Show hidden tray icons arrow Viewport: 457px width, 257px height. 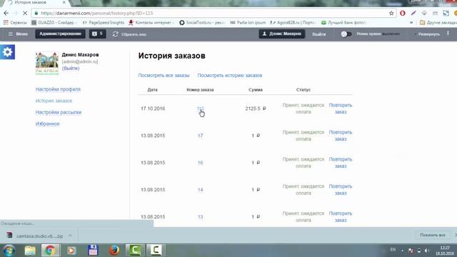(x=403, y=251)
